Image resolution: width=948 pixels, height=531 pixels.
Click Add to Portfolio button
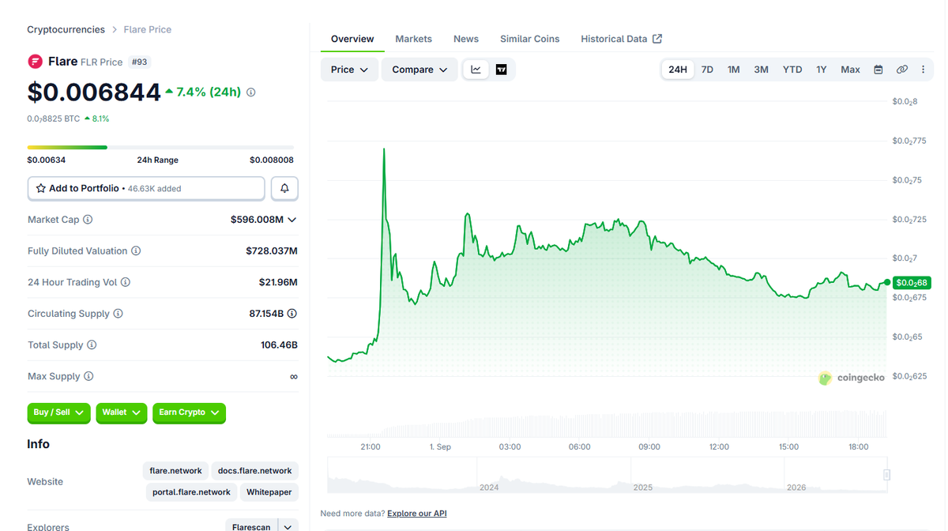(146, 188)
